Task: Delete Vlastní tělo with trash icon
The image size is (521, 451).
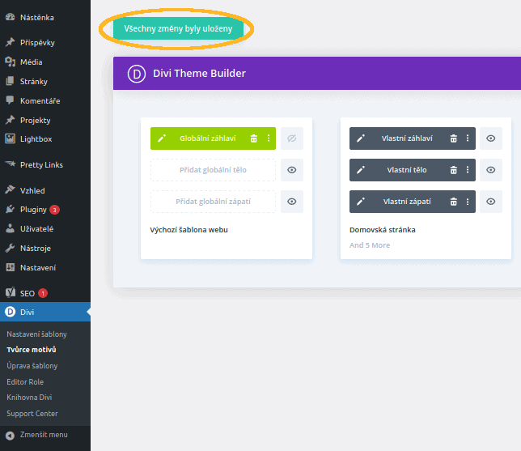Action: (x=454, y=170)
